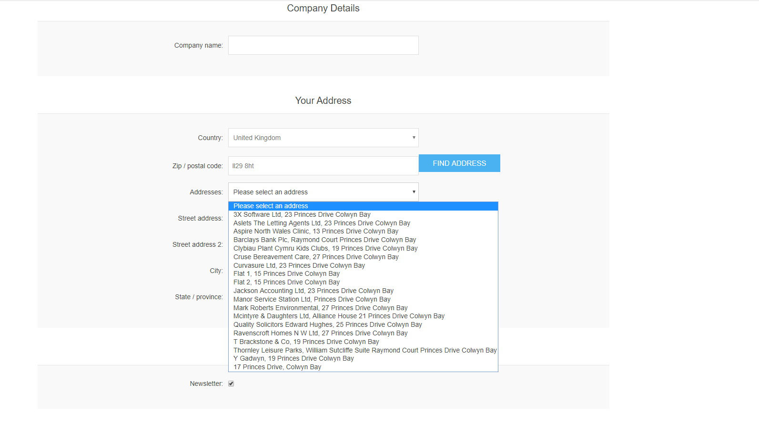Pick Mark Roberts Environmental address
759x424 pixels.
(363, 308)
